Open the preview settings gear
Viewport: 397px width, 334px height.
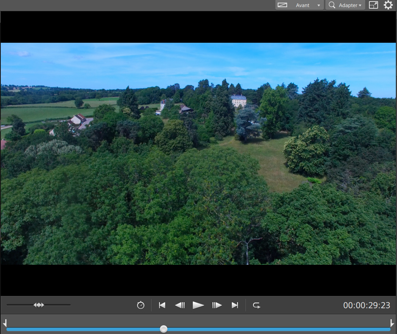click(388, 5)
